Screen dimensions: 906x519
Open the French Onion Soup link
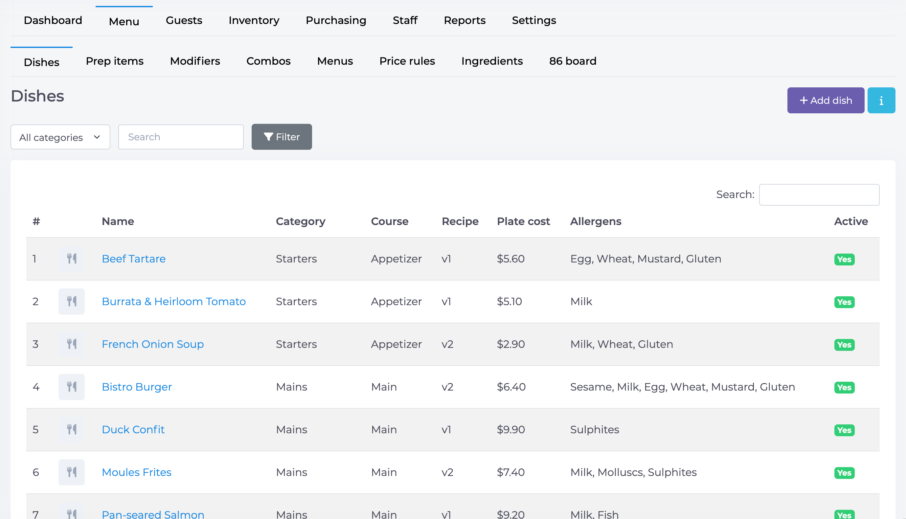tap(152, 344)
